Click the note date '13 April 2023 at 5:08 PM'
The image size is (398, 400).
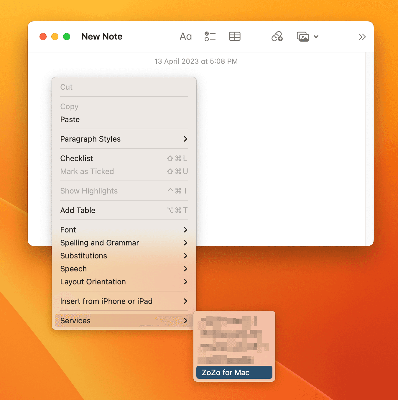196,61
